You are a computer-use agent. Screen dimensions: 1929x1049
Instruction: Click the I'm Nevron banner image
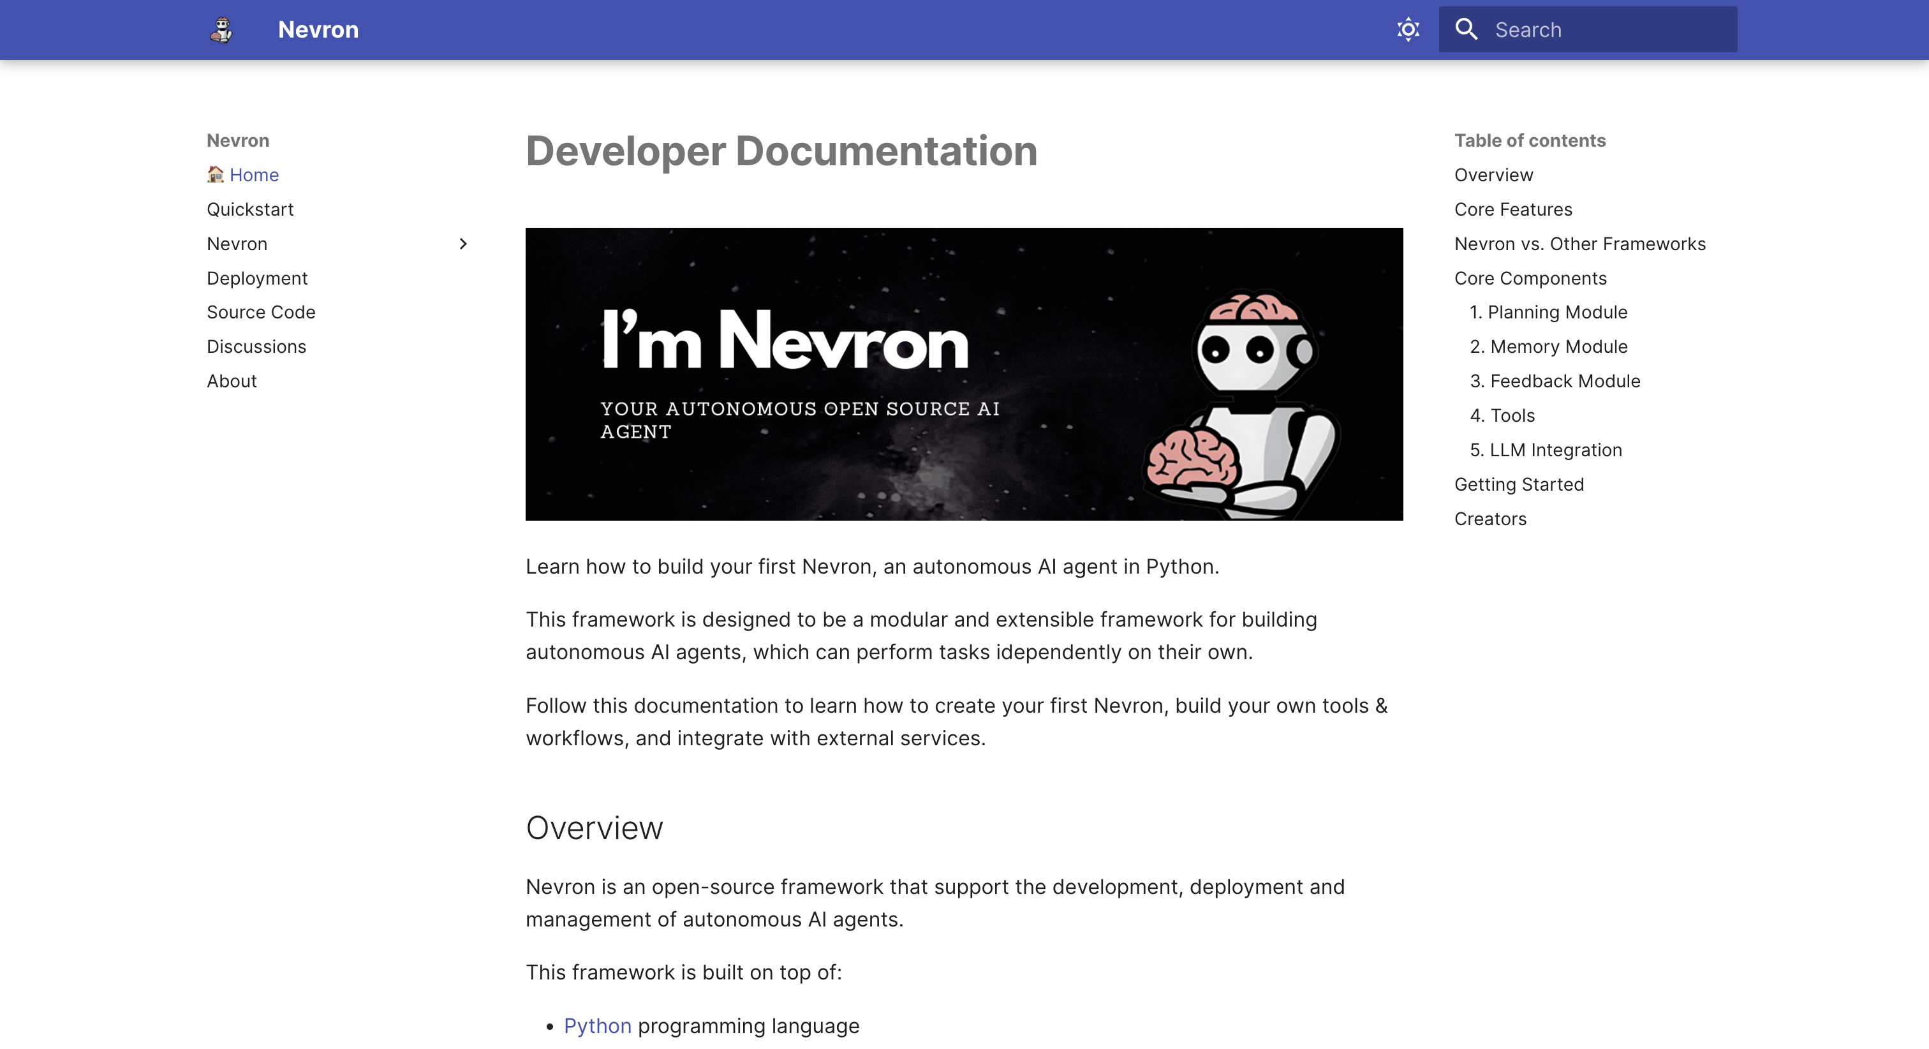964,374
